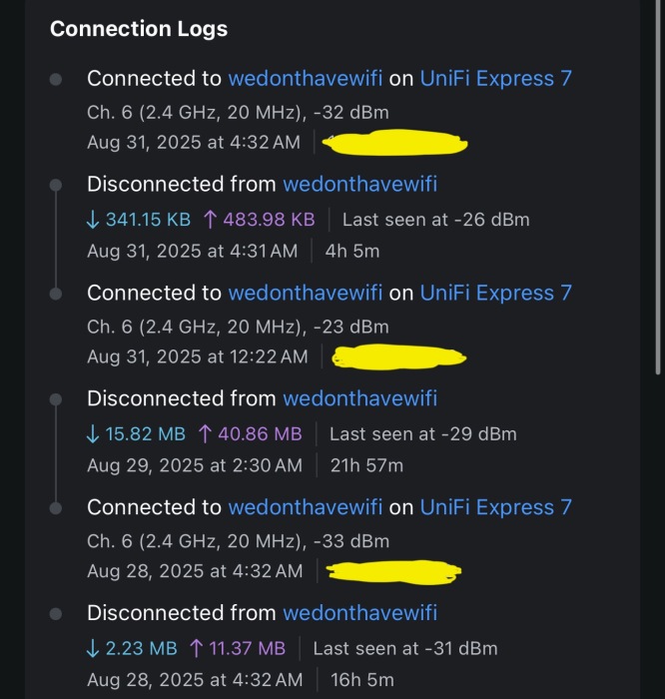Click wedonthavewifi in the 21h 57m disconnected entry
Image resolution: width=665 pixels, height=699 pixels.
359,399
